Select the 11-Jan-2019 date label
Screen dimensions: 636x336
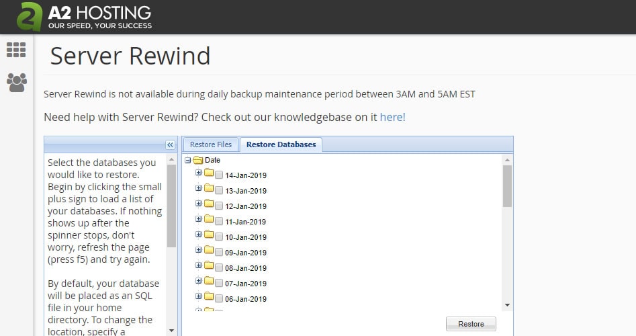(246, 222)
